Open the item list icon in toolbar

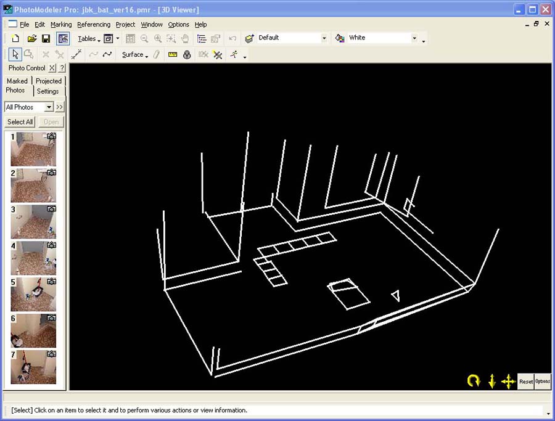202,38
